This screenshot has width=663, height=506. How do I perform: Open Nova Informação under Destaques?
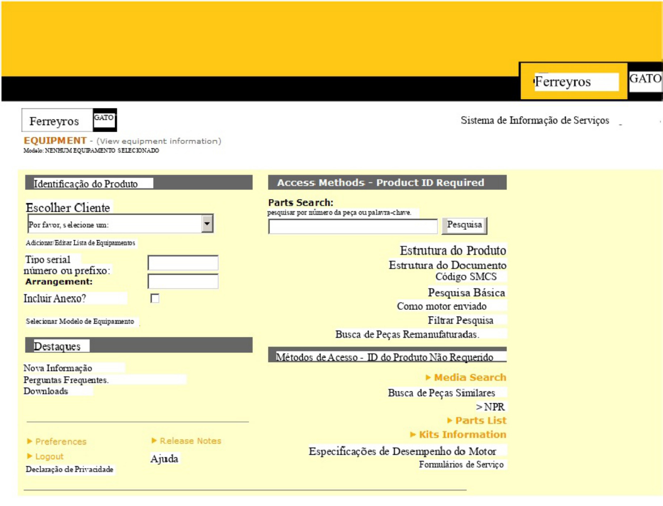[x=58, y=368]
